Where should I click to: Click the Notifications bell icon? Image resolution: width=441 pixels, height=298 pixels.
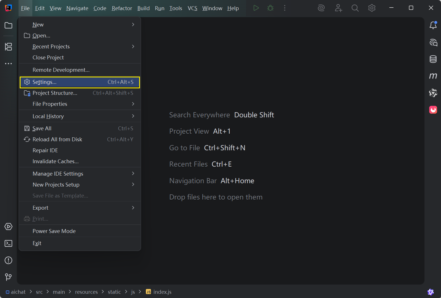pos(433,25)
